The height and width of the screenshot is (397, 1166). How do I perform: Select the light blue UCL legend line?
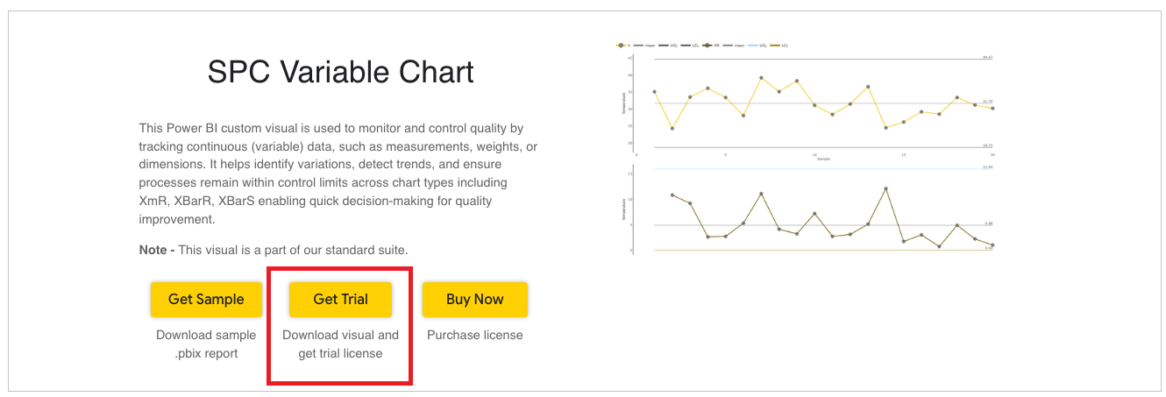click(754, 45)
